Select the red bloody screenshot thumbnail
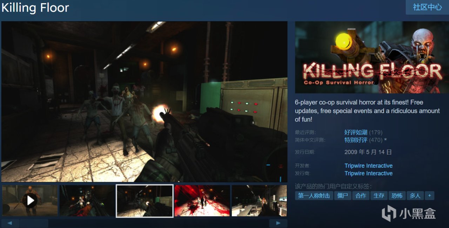Image resolution: width=449 pixels, height=228 pixels. (202, 200)
